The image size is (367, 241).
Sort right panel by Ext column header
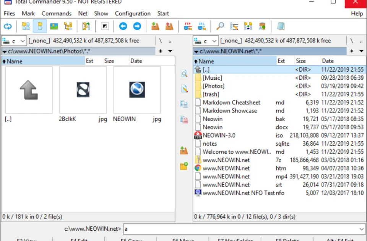tap(285, 61)
